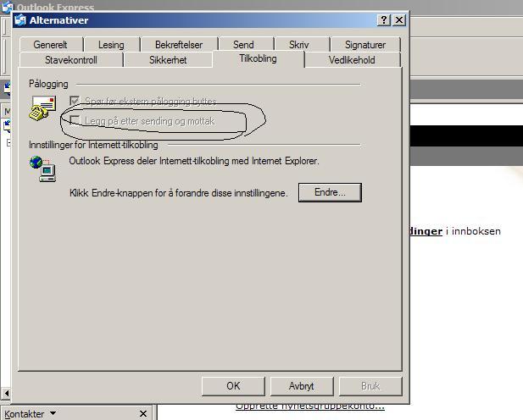Click 'Outlook Express deler Internett-tilkobling' text
This screenshot has width=523, height=420.
pos(194,161)
